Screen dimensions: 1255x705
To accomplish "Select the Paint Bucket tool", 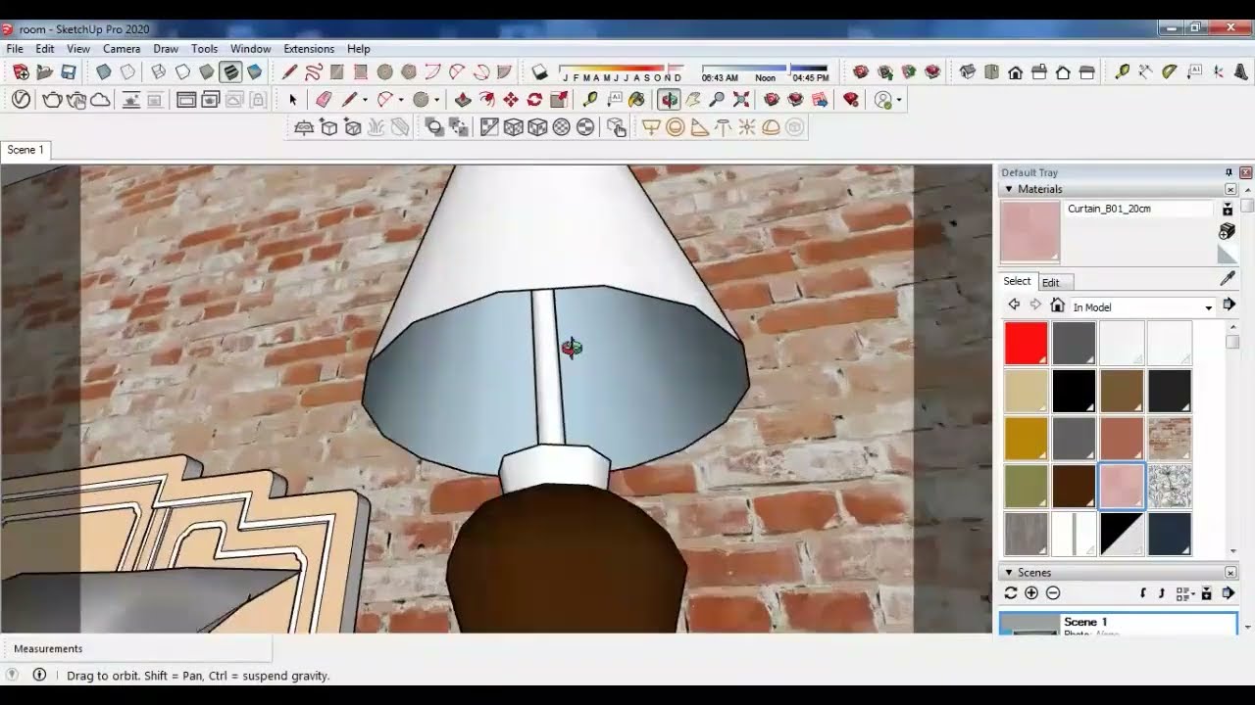I will (636, 99).
